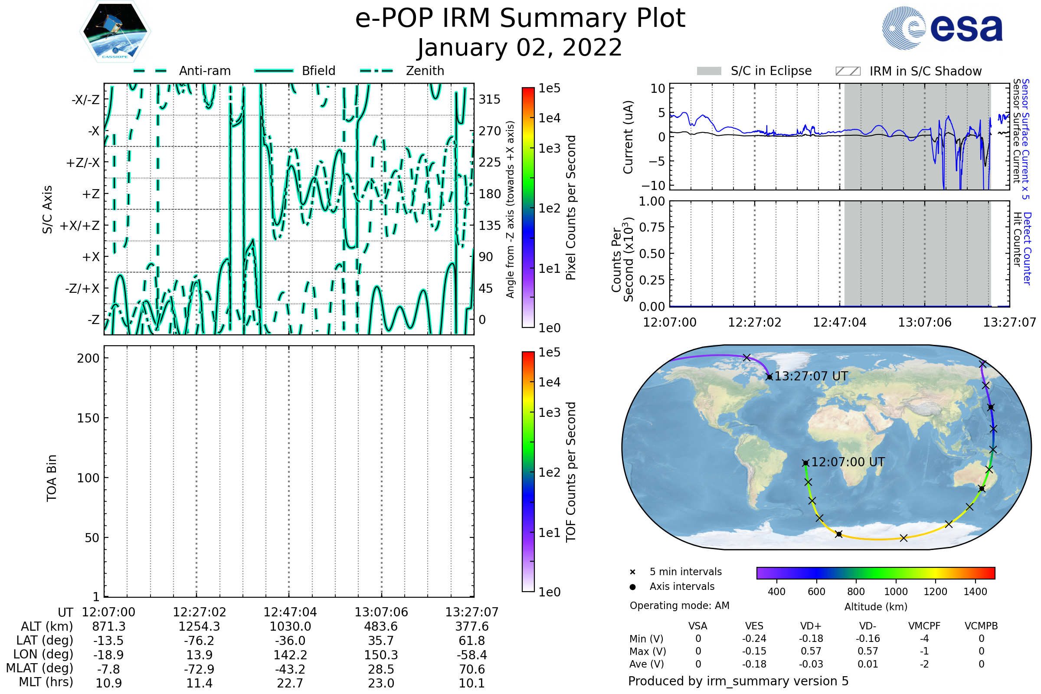Click the Sensor Surface Current x 5 label
Viewport: 1041px width, 694px height.
click(1025, 139)
